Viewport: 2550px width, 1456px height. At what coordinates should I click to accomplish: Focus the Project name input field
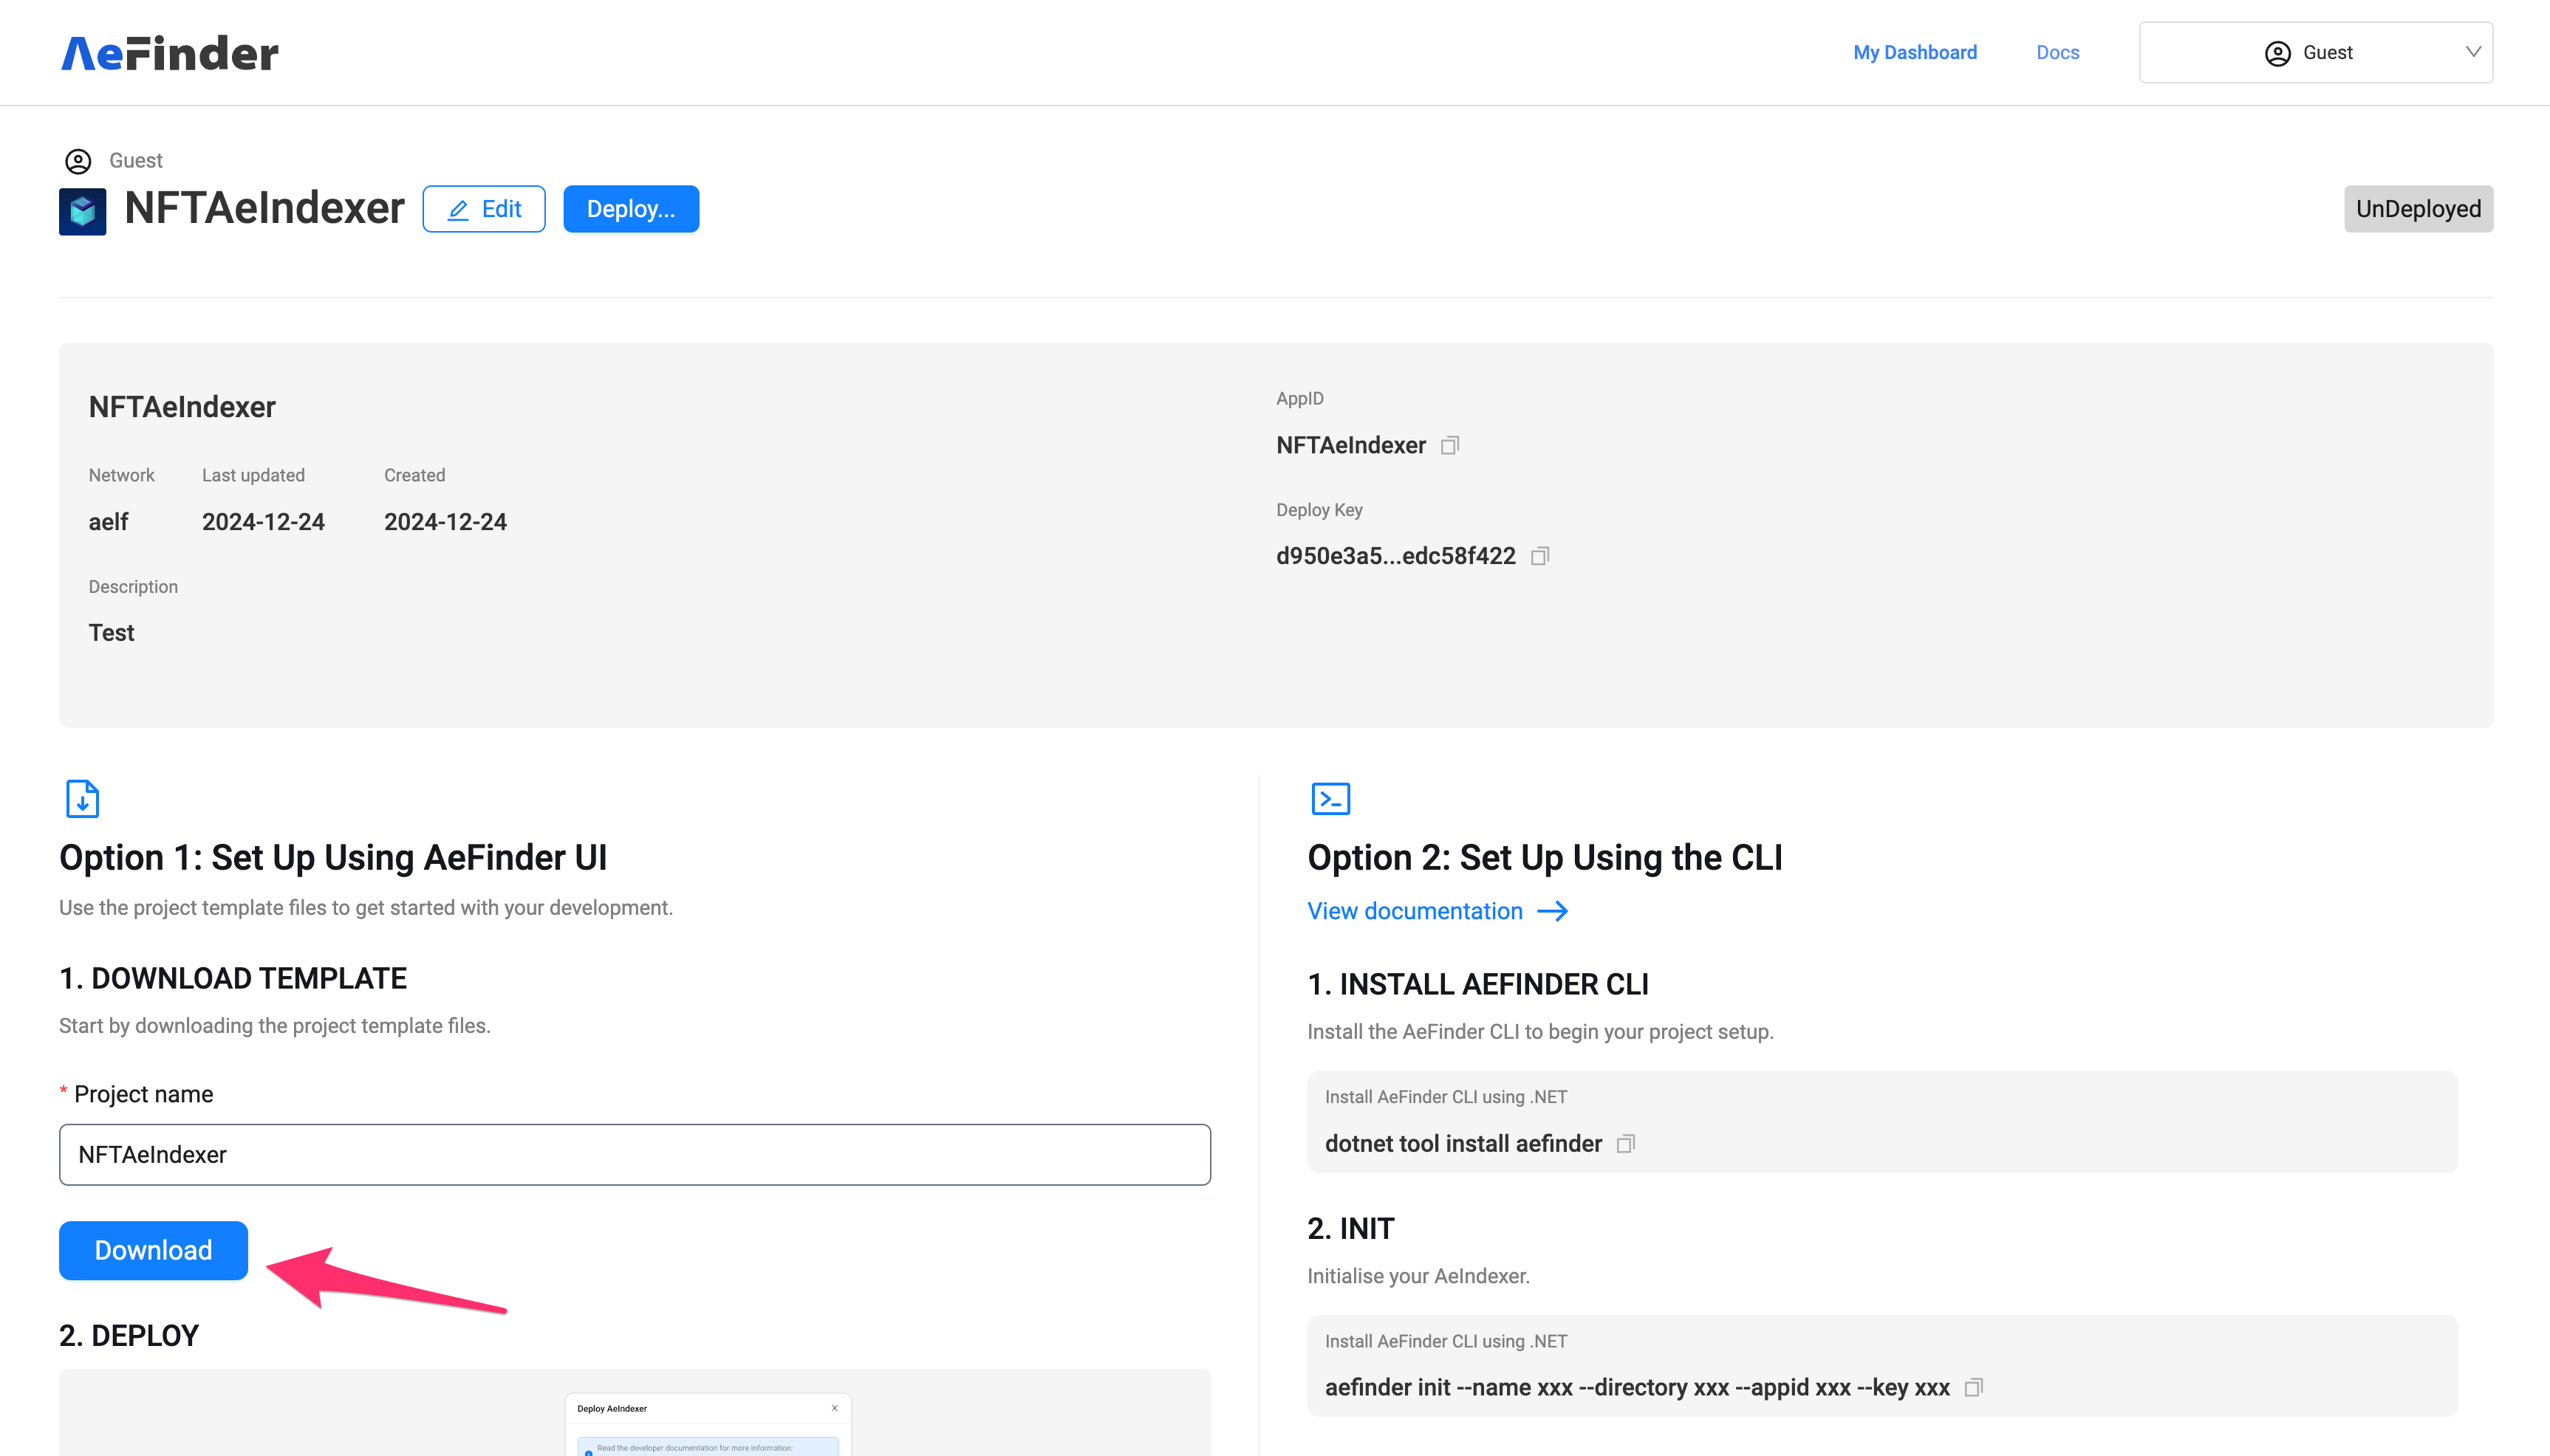(635, 1155)
